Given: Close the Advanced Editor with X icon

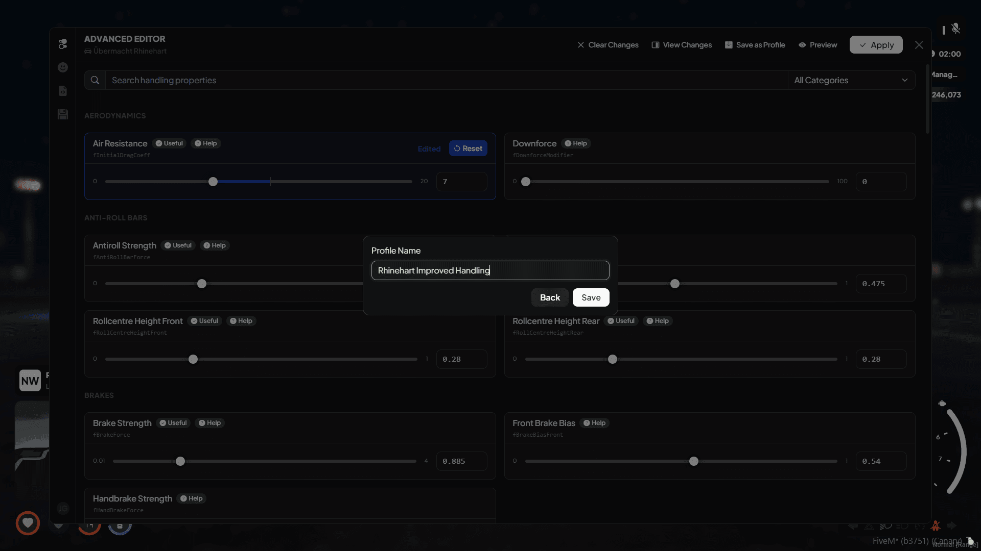Looking at the screenshot, I should click(919, 45).
